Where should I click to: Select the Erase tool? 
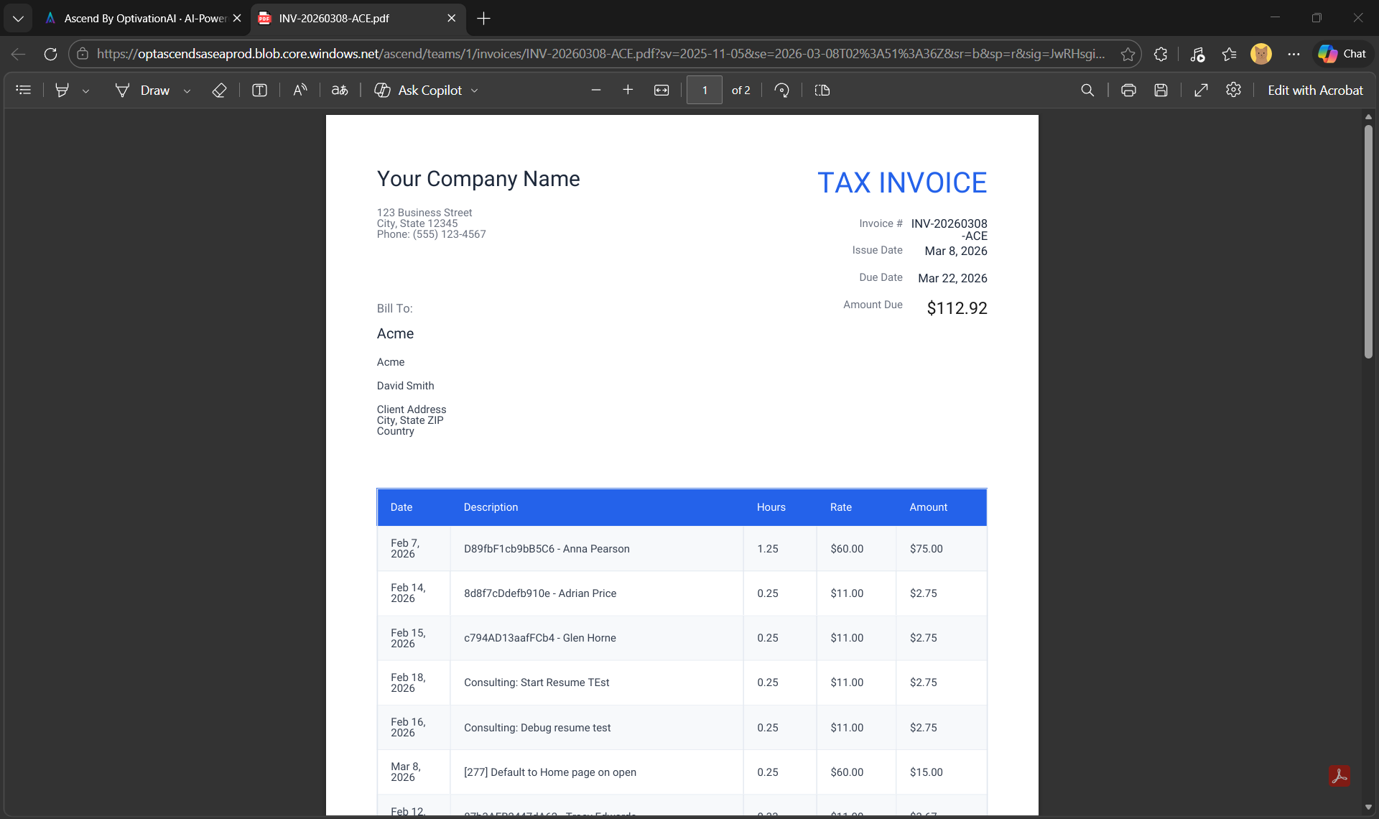[x=220, y=90]
